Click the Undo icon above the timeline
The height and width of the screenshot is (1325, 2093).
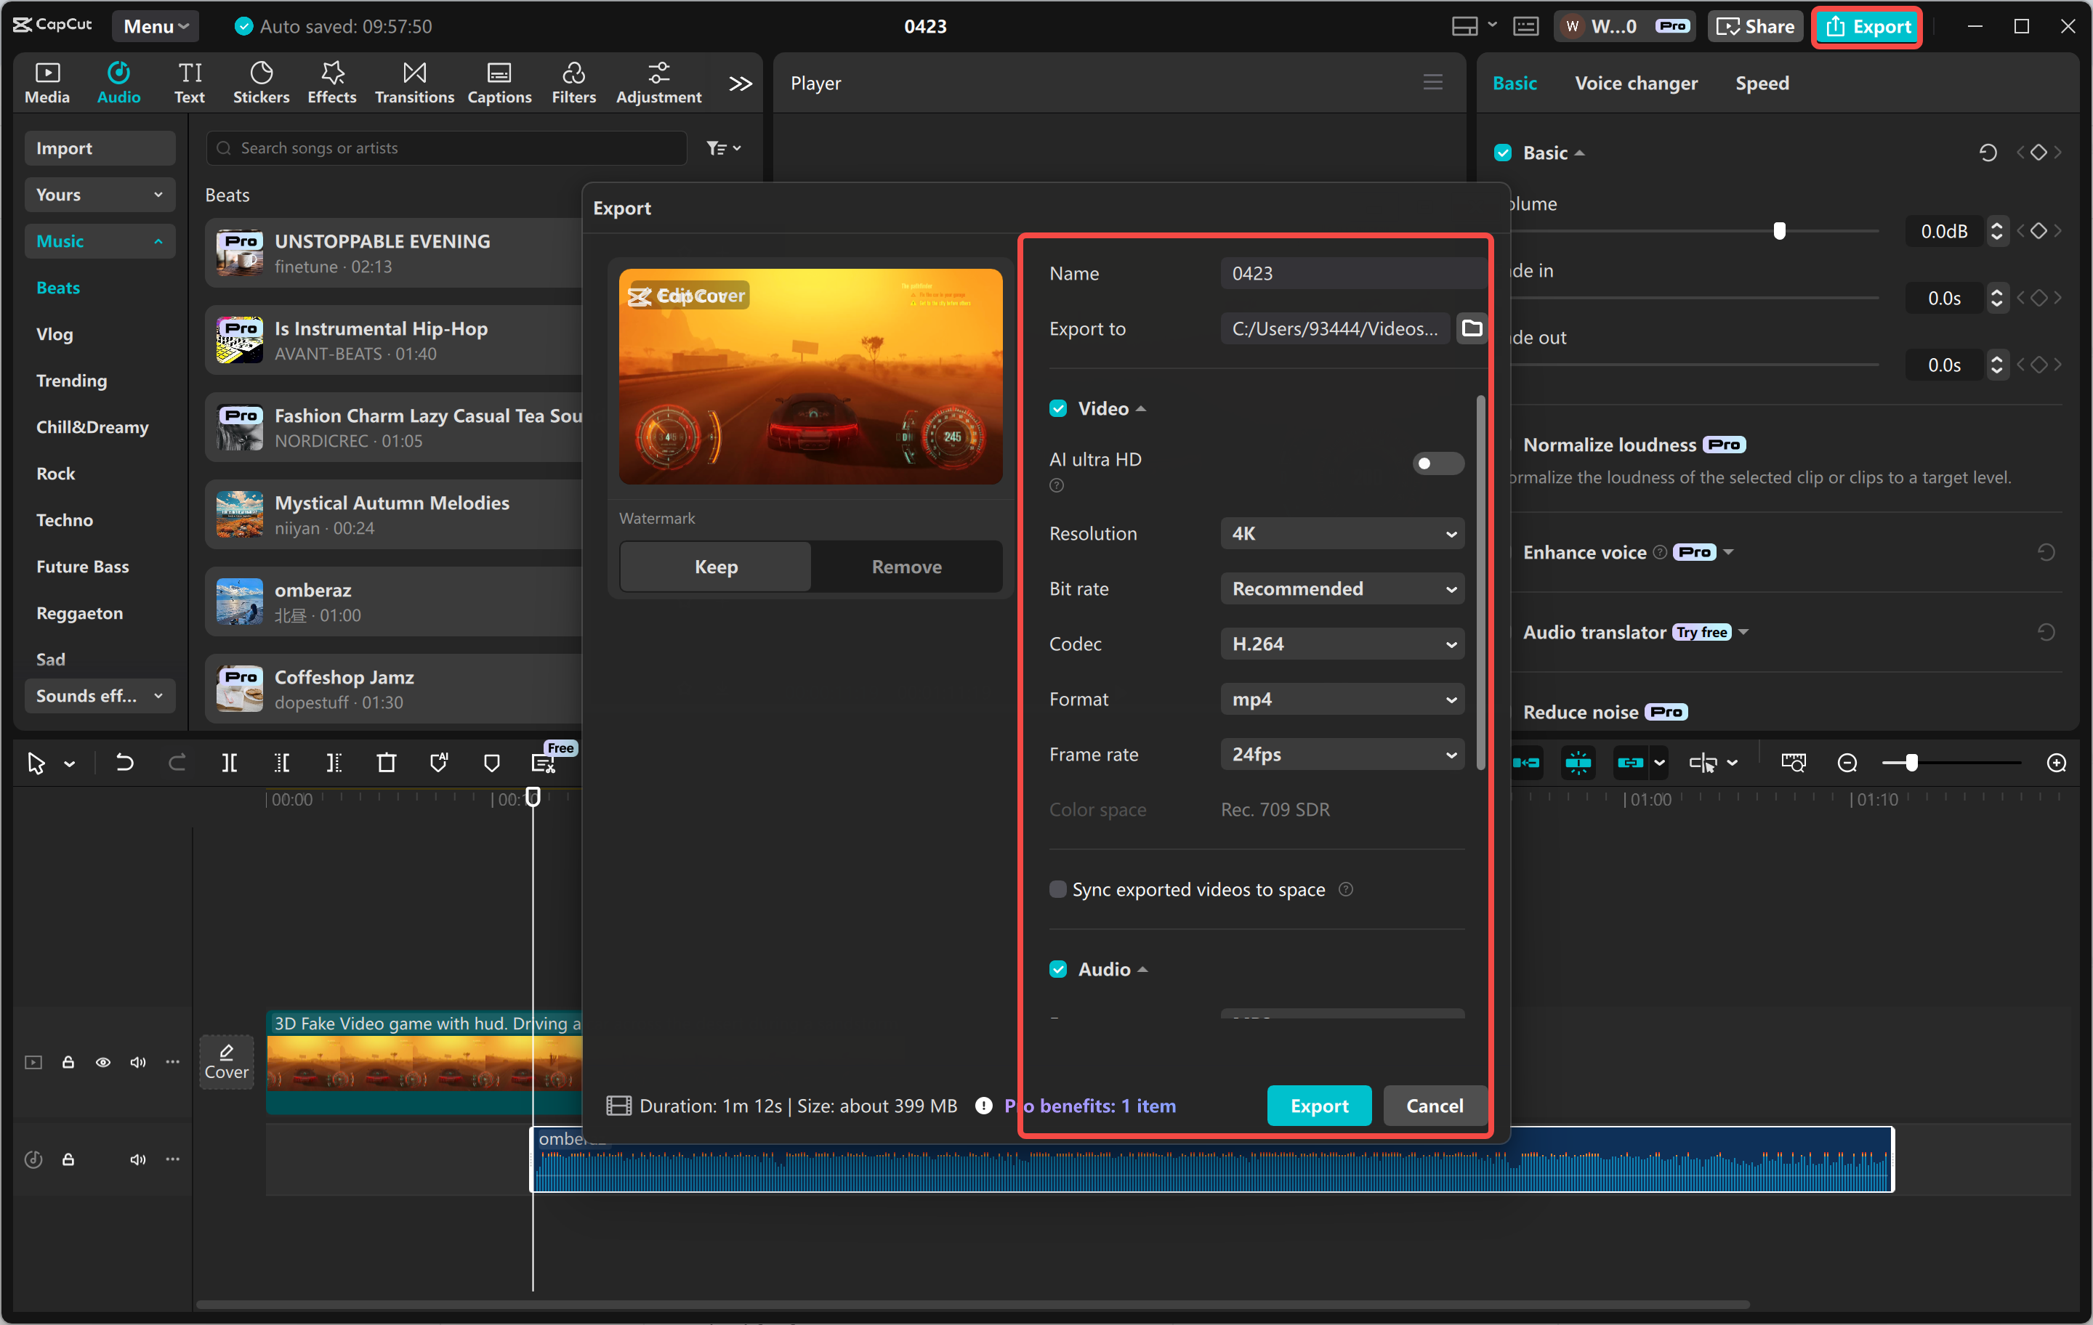[124, 762]
